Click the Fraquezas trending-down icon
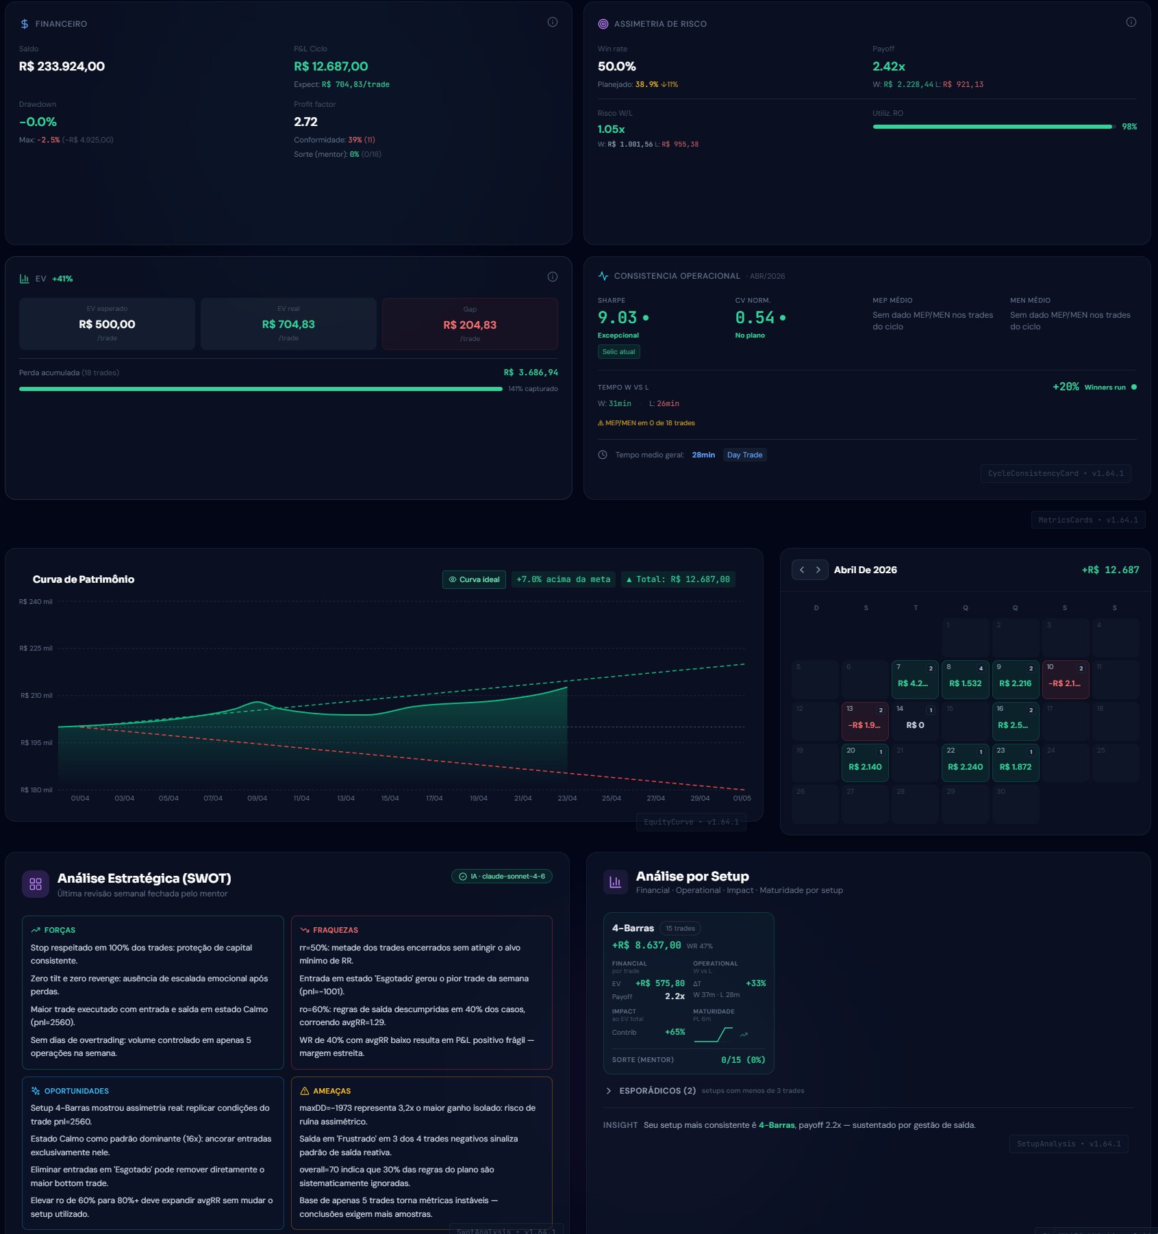The image size is (1158, 1234). point(304,930)
